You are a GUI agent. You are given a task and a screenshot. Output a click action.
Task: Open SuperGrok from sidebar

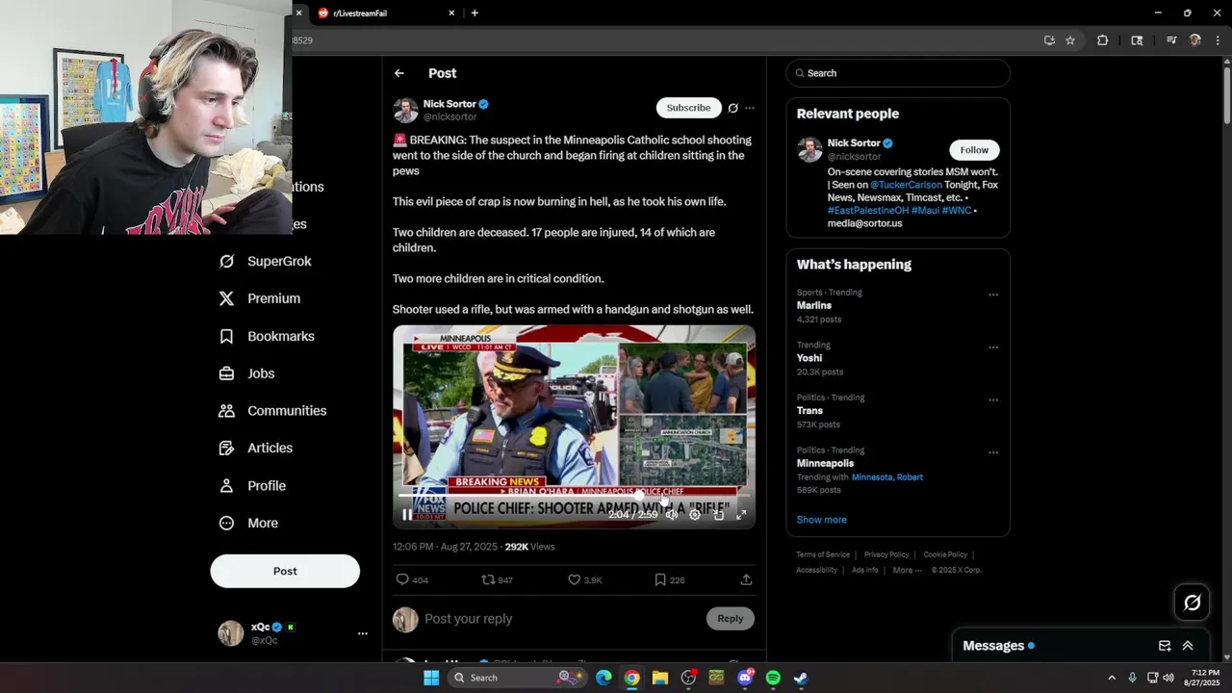click(265, 261)
